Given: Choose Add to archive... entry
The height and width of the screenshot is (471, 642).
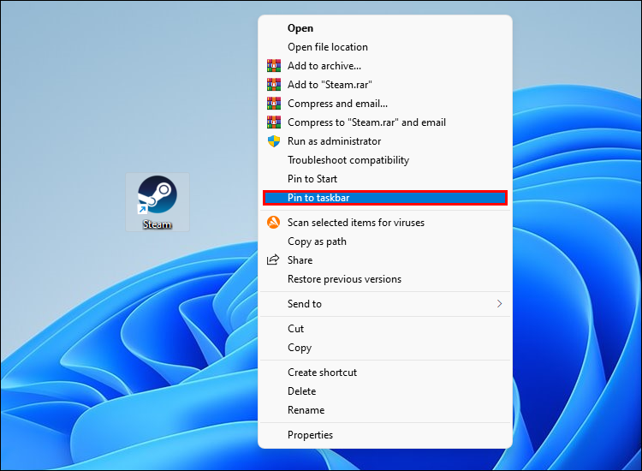Looking at the screenshot, I should (x=385, y=66).
